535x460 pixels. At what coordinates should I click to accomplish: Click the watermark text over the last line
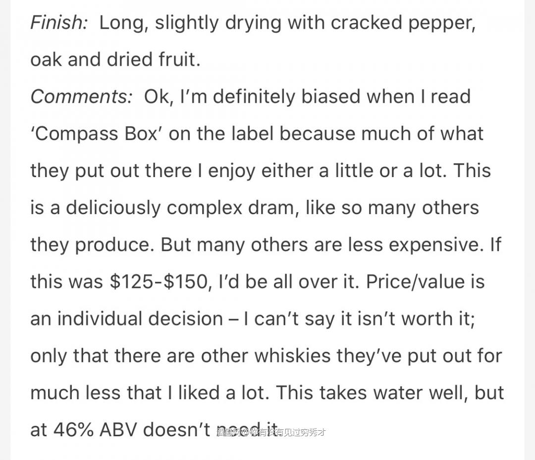click(x=270, y=432)
